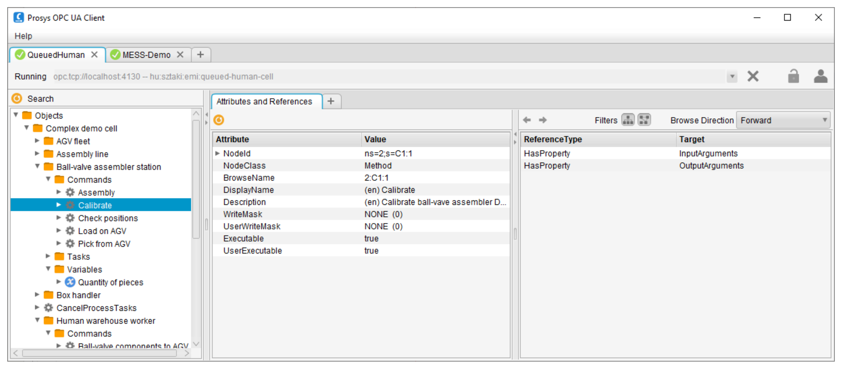Click the user identity icon
Viewport: 841px width, 369px height.
point(820,76)
